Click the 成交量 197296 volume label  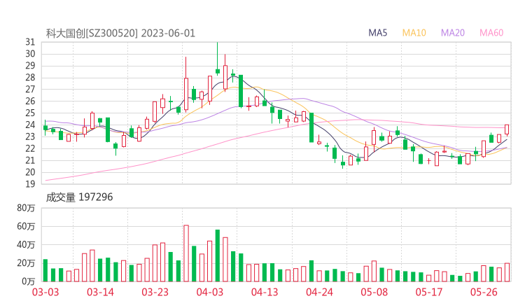point(79,197)
